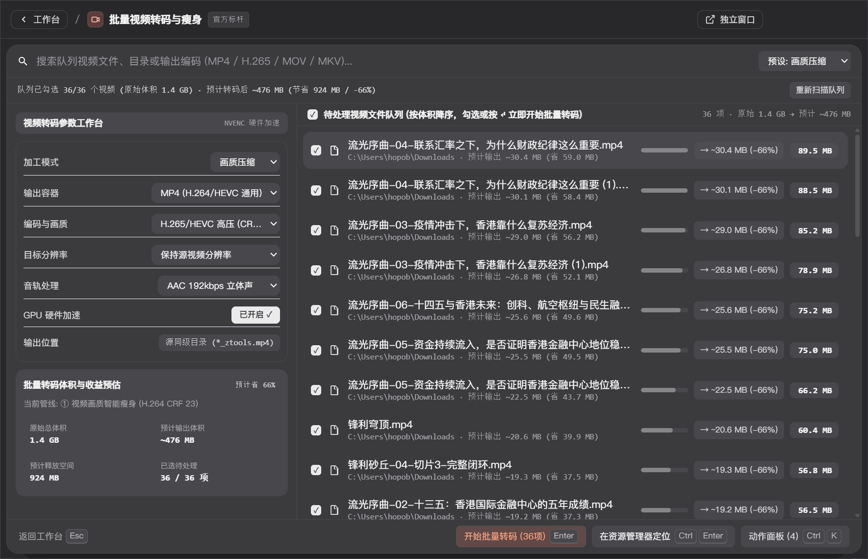This screenshot has height=559, width=868.
Task: Toggle select-all checkbox in queue header
Action: coord(312,115)
